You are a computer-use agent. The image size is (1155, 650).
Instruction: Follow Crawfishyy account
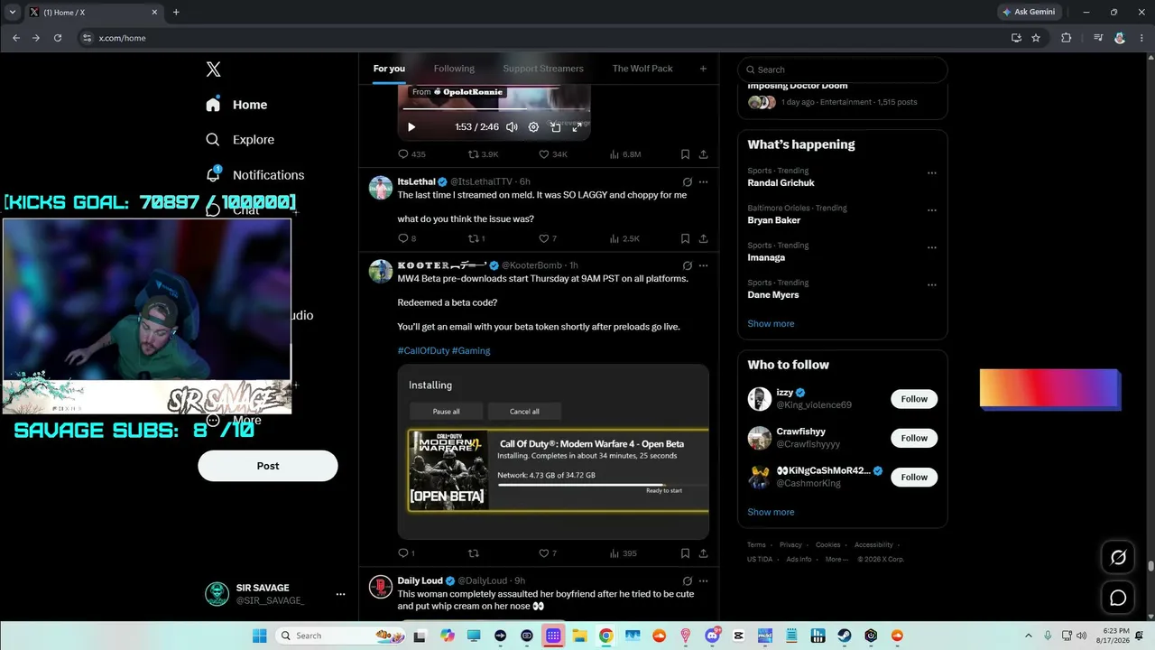[x=914, y=438]
